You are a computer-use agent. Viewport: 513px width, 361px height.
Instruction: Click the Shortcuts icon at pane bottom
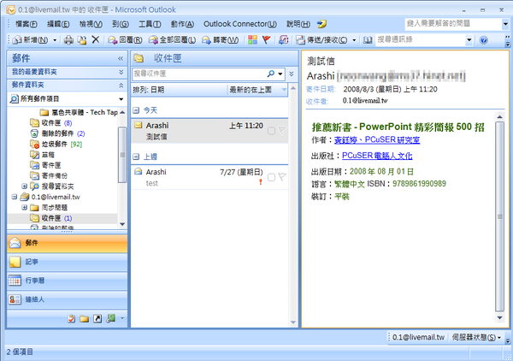pyautogui.click(x=97, y=318)
